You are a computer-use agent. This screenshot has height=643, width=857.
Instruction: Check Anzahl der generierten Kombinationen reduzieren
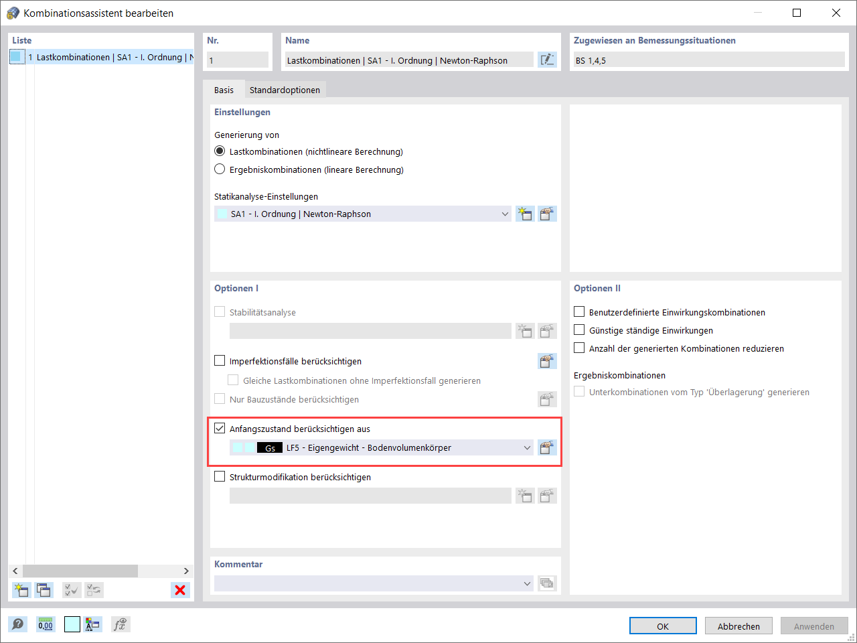click(x=579, y=348)
